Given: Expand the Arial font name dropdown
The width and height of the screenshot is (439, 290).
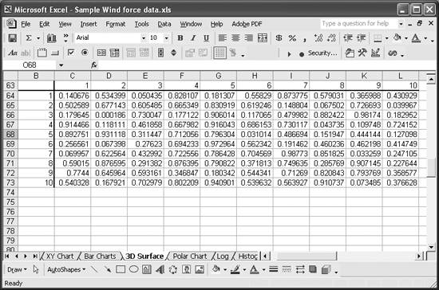Looking at the screenshot, I should (144, 37).
